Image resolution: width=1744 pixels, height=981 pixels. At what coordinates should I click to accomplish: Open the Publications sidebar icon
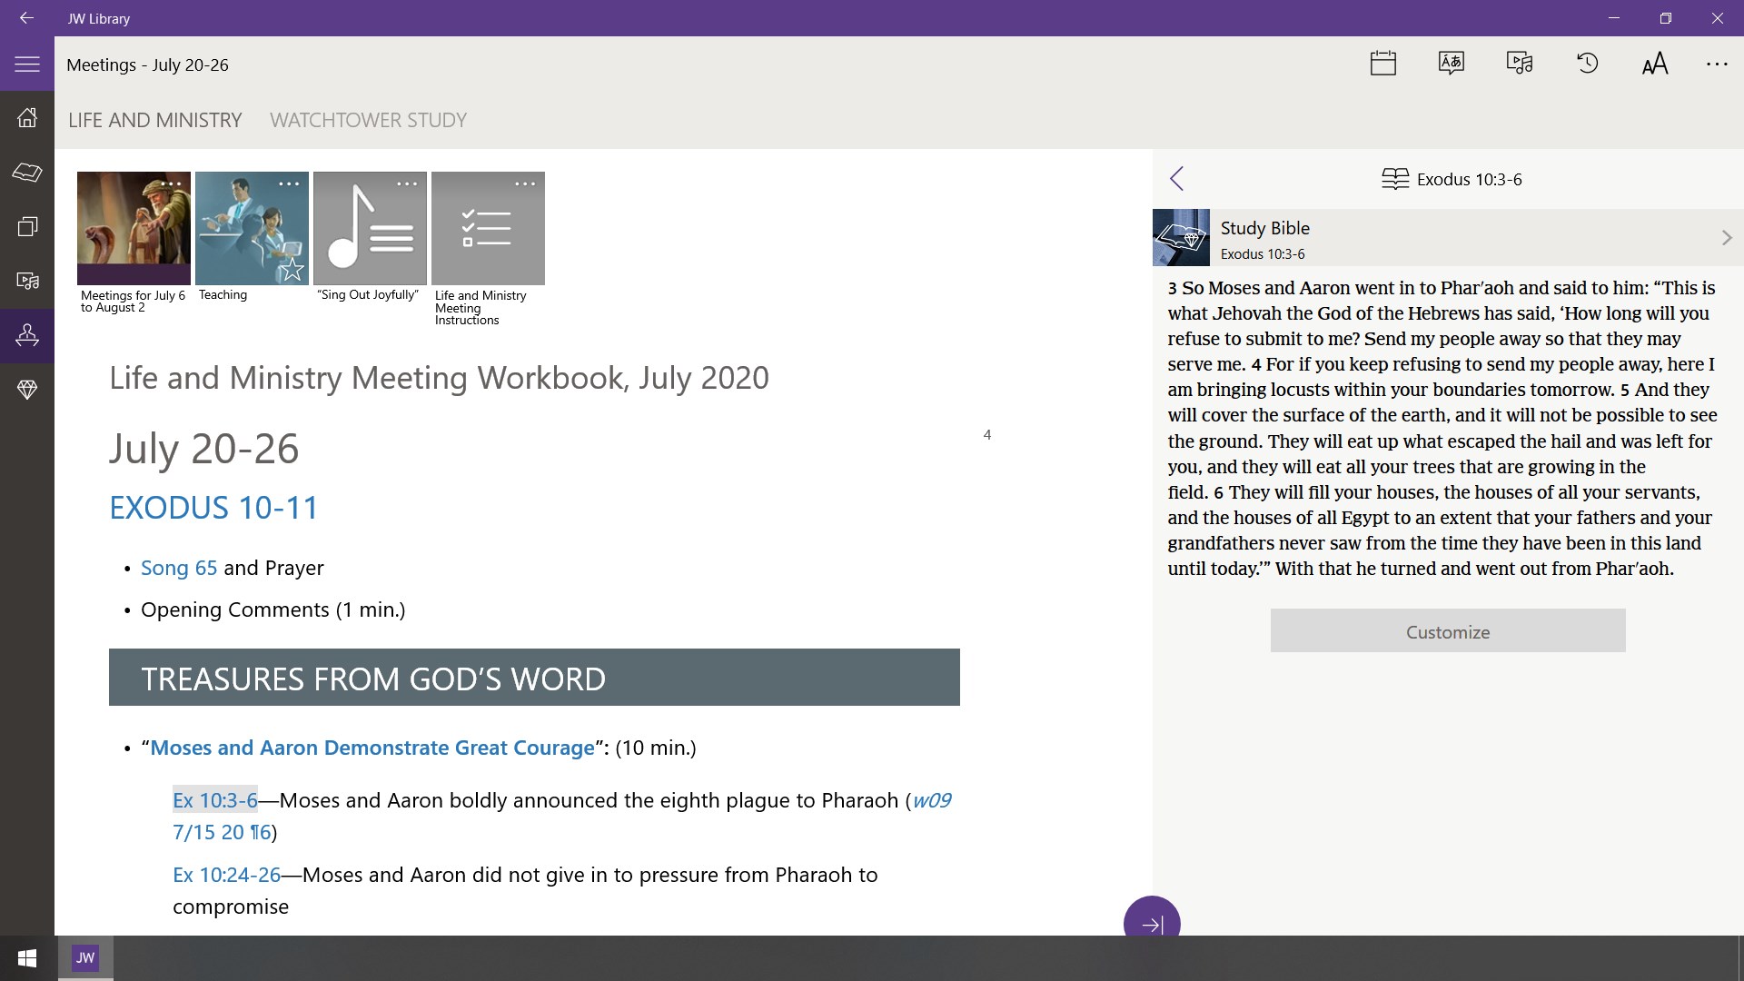tap(27, 226)
